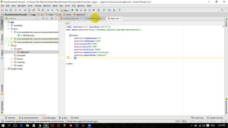Open the File menu
The width and height of the screenshot is (228, 128).
pyautogui.click(x=2, y=6)
